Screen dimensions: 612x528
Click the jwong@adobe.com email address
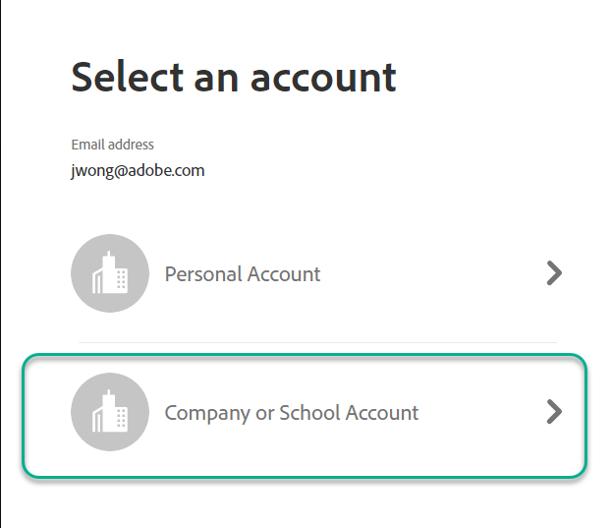coord(138,170)
